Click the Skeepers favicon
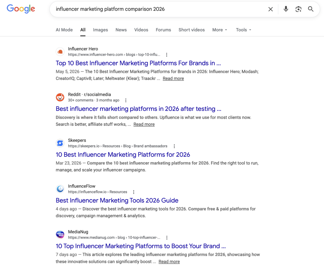The height and width of the screenshot is (266, 324). 60,143
